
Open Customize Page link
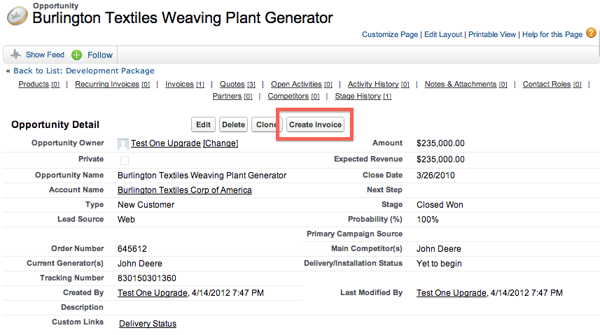tap(390, 34)
